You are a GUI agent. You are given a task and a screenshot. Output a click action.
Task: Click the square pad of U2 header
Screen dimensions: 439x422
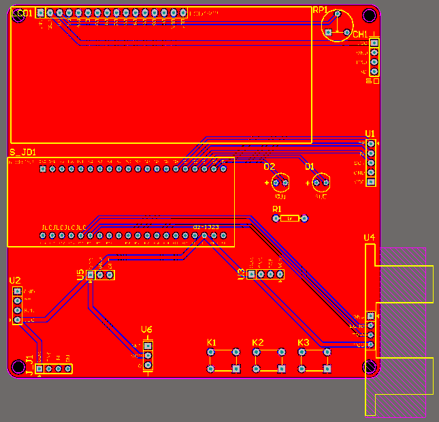[18, 291]
